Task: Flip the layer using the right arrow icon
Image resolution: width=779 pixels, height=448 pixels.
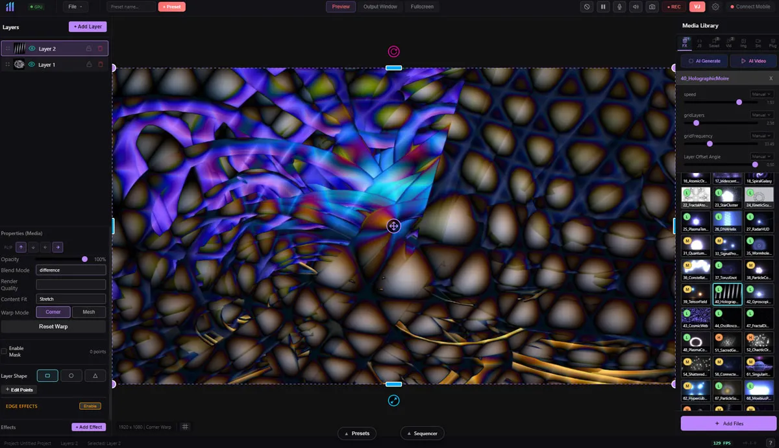Action: [57, 247]
